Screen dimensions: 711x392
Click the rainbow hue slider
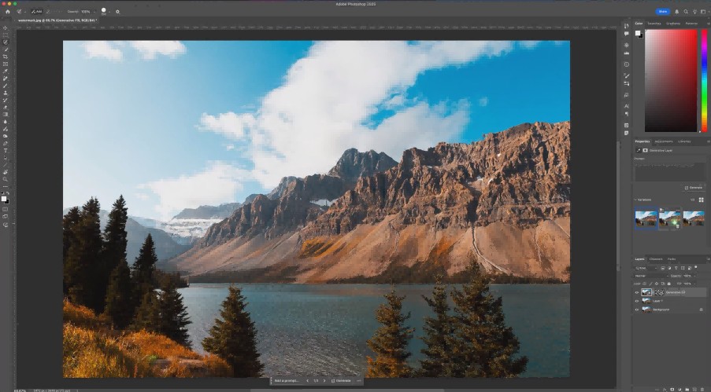tap(704, 81)
